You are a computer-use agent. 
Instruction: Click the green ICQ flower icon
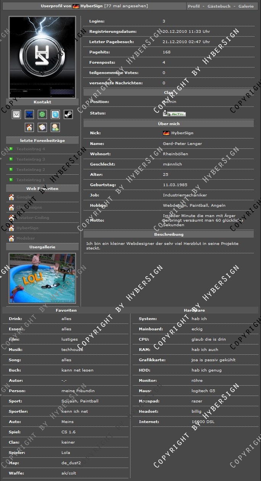tap(42, 114)
